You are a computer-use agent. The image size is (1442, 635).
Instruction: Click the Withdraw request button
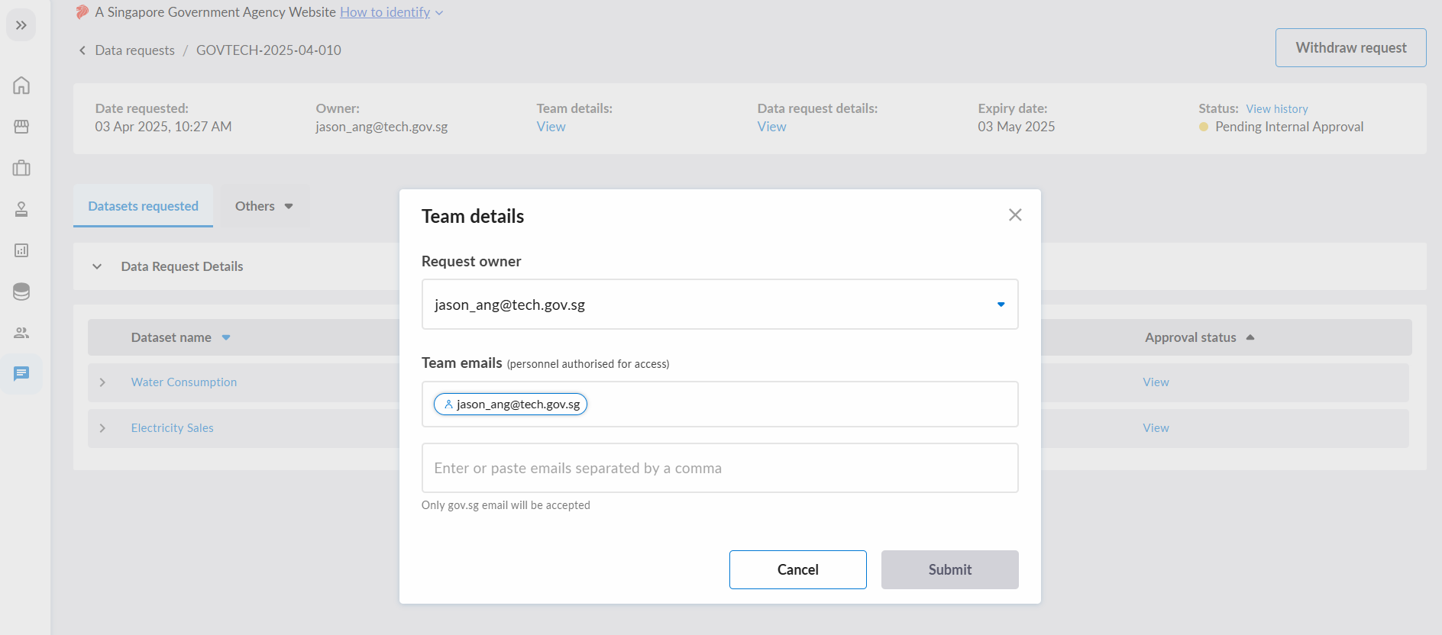coord(1351,47)
